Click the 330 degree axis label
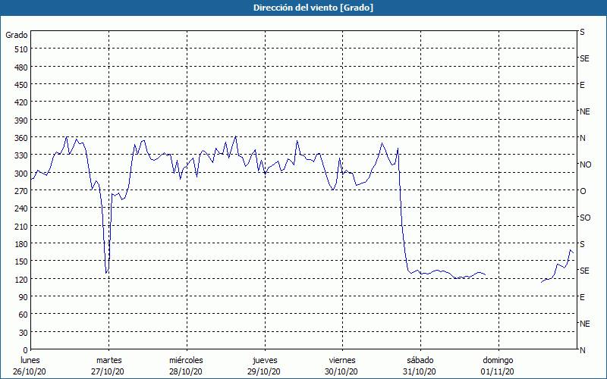The image size is (607, 379). click(x=22, y=155)
